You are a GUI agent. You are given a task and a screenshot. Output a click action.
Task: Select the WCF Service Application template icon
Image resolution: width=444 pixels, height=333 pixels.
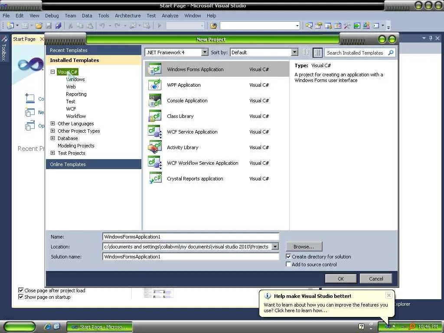(x=155, y=131)
